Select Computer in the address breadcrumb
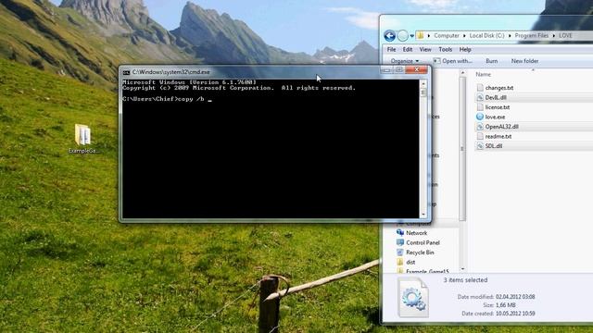Image resolution: width=593 pixels, height=333 pixels. tap(447, 35)
